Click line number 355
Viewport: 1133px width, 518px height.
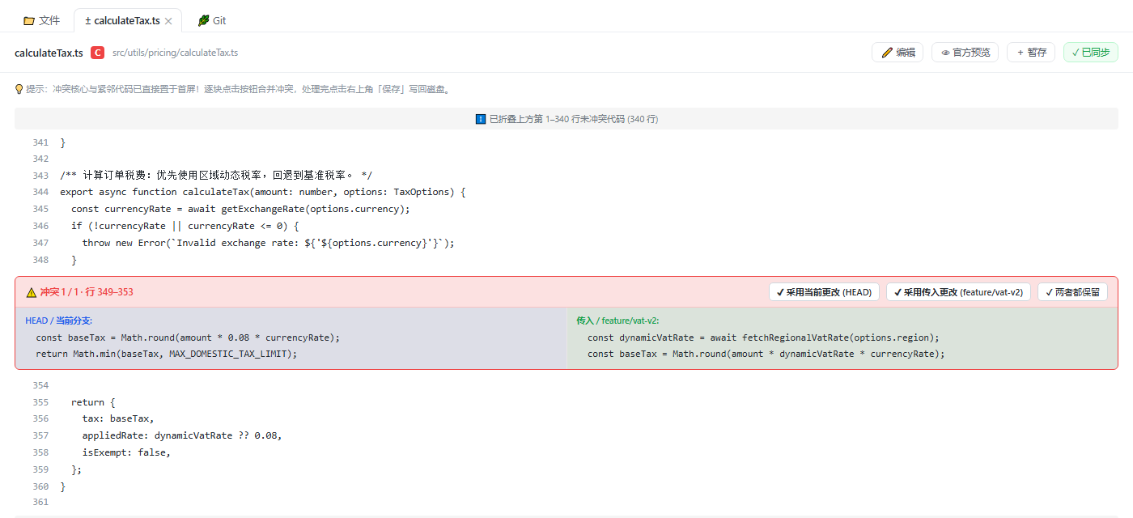(40, 402)
